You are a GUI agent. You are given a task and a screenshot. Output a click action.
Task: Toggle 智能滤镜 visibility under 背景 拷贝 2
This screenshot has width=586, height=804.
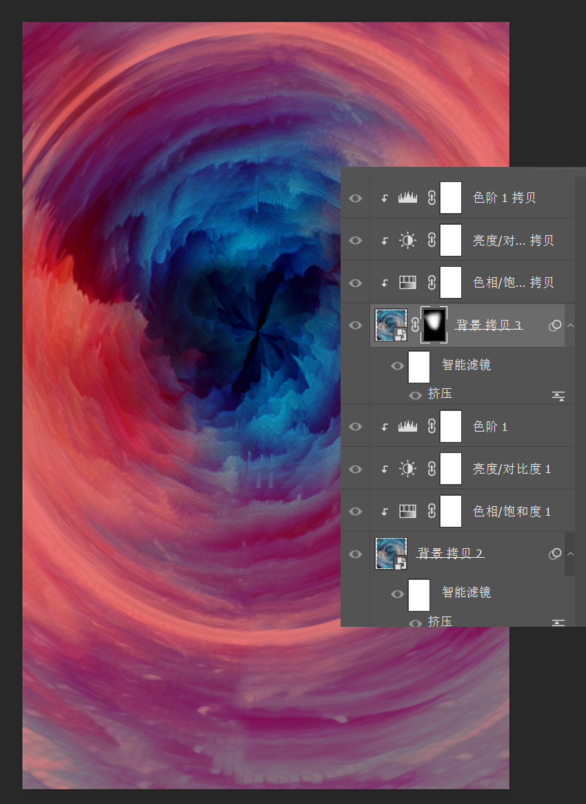point(397,594)
